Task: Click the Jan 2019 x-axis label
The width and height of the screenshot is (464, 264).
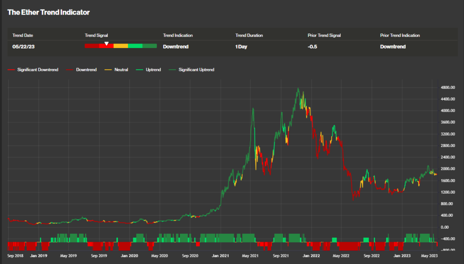Action: click(x=39, y=256)
